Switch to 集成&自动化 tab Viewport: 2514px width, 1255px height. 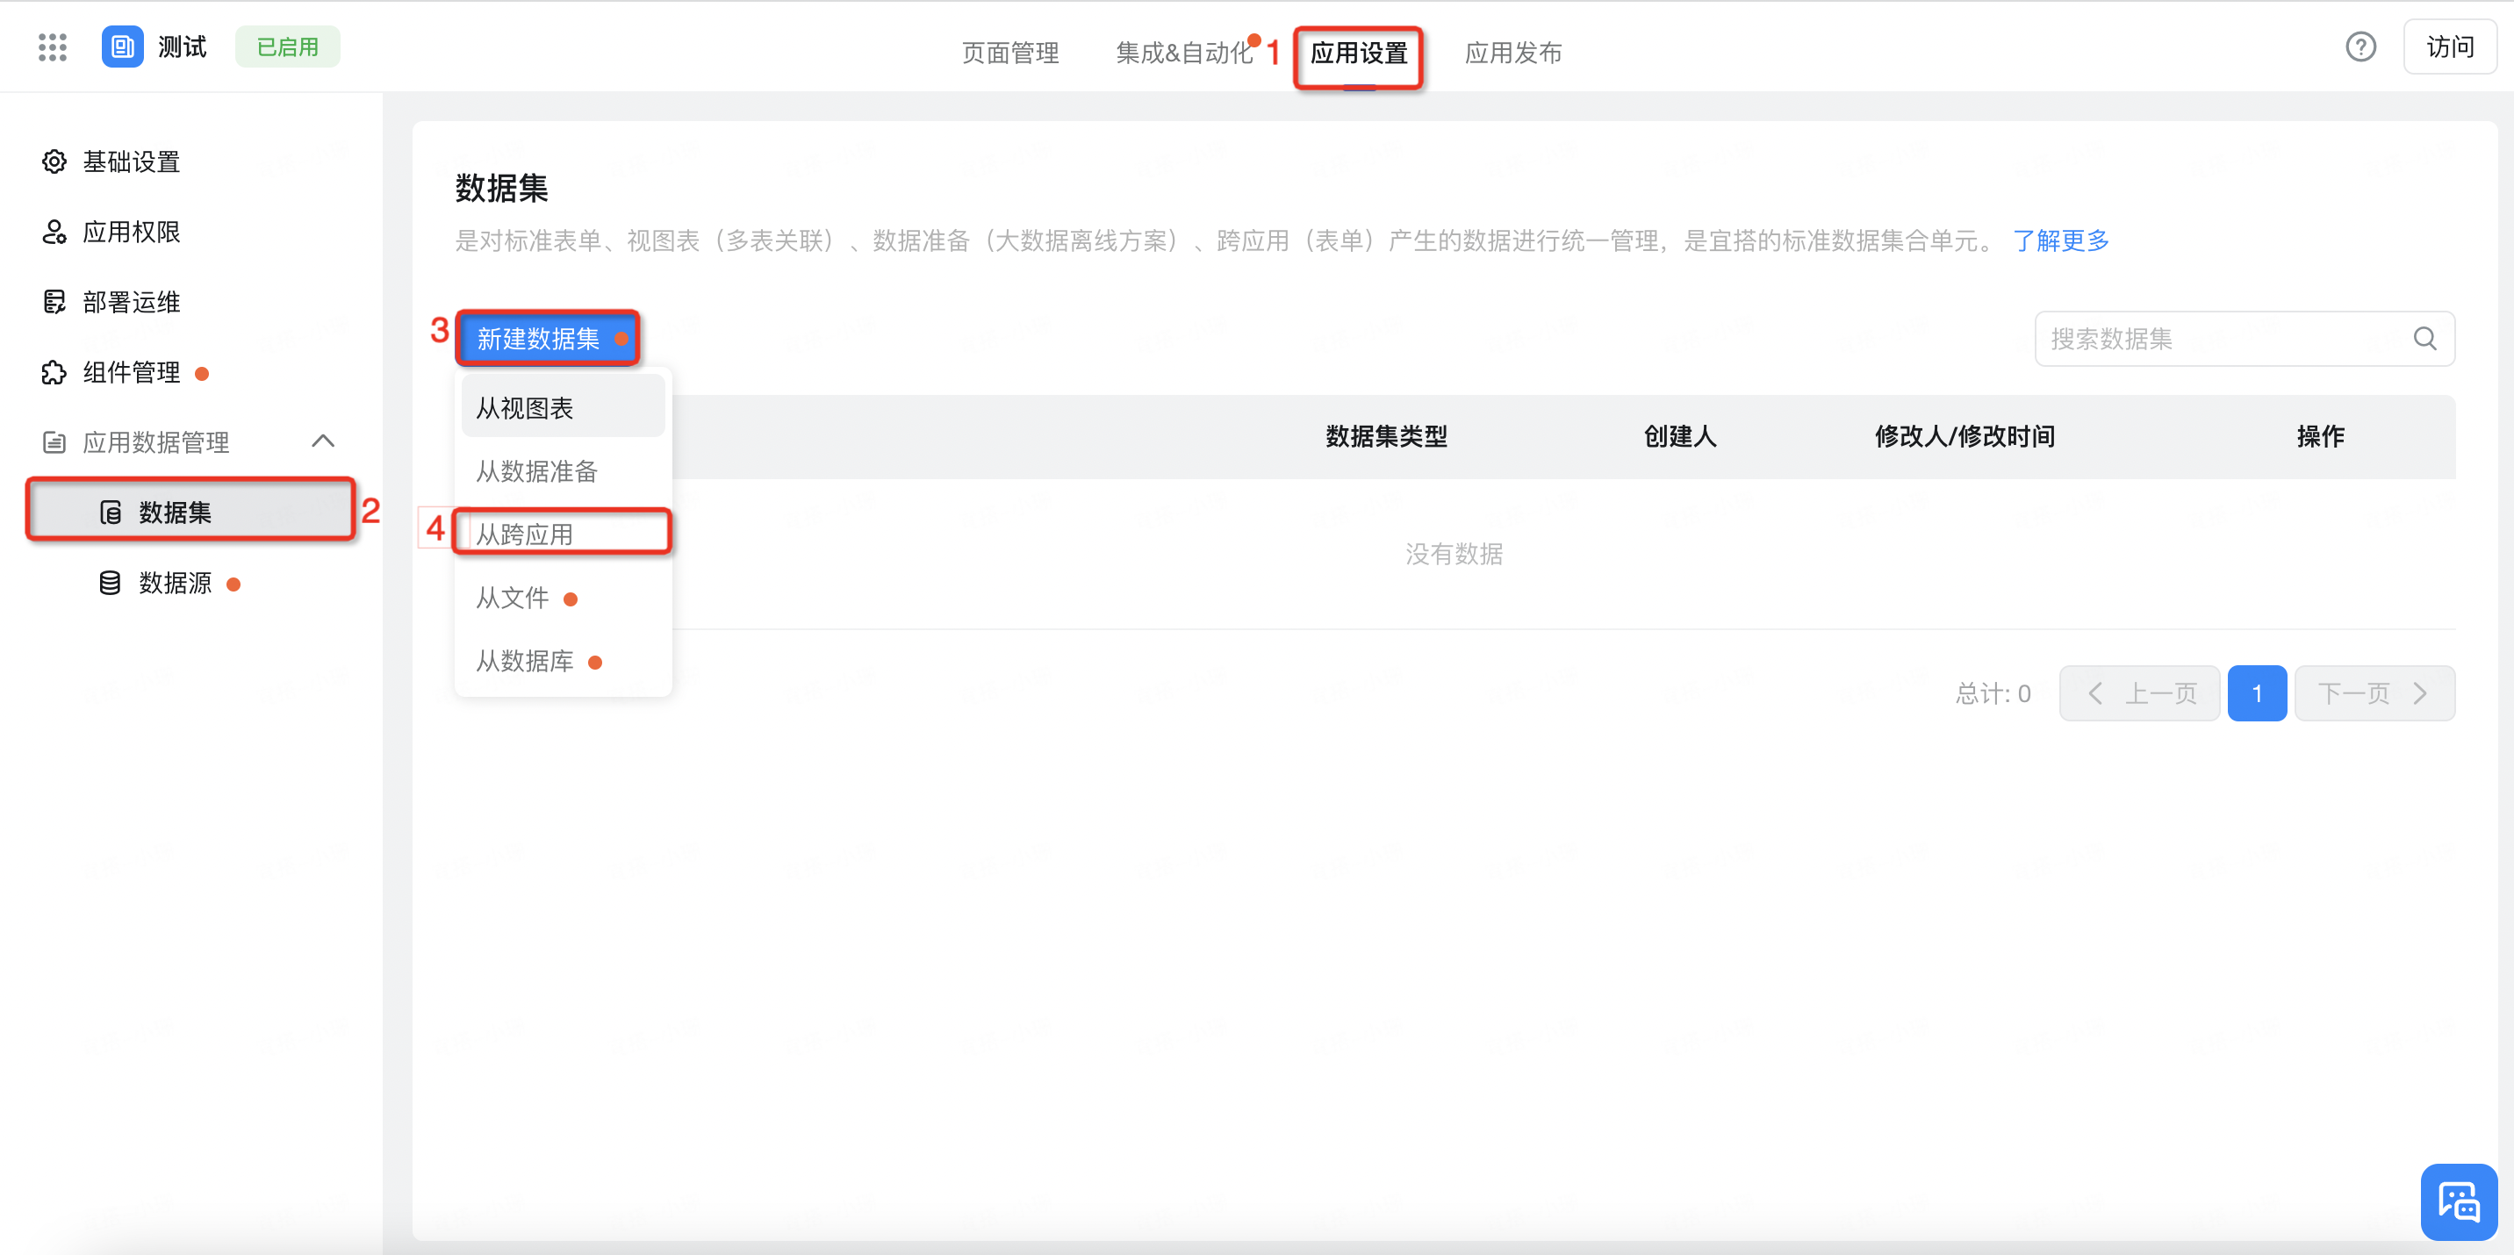1184,53
